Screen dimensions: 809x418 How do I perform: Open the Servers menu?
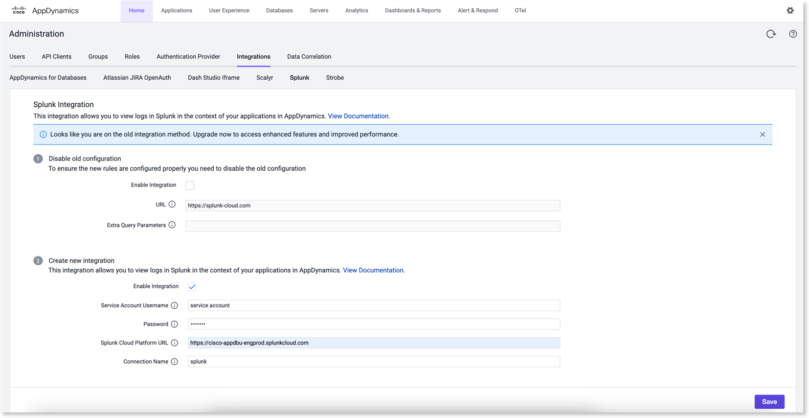pyautogui.click(x=319, y=11)
